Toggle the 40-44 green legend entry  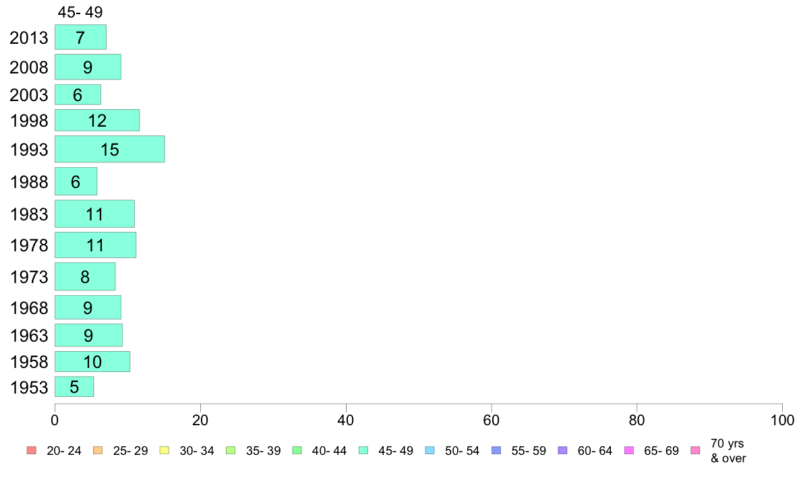coord(320,451)
